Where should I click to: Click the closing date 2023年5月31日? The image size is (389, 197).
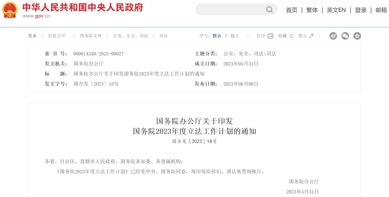303,192
